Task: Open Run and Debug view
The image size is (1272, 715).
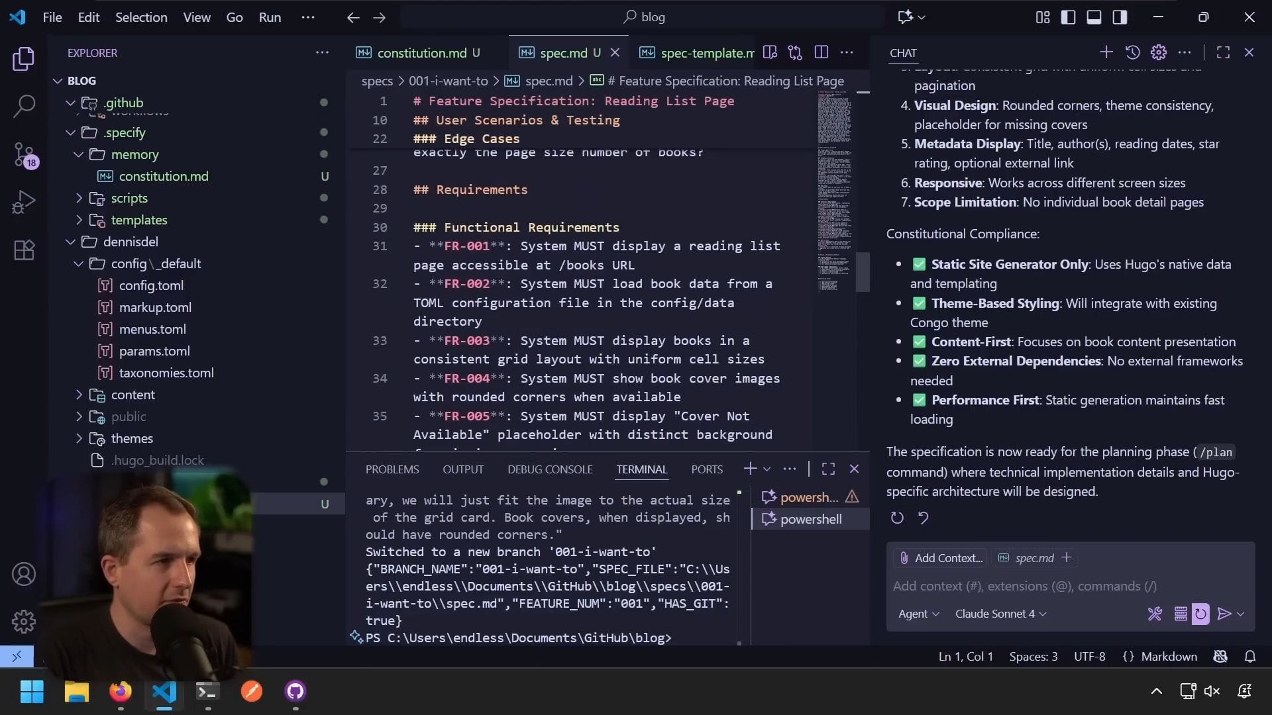Action: pos(24,202)
